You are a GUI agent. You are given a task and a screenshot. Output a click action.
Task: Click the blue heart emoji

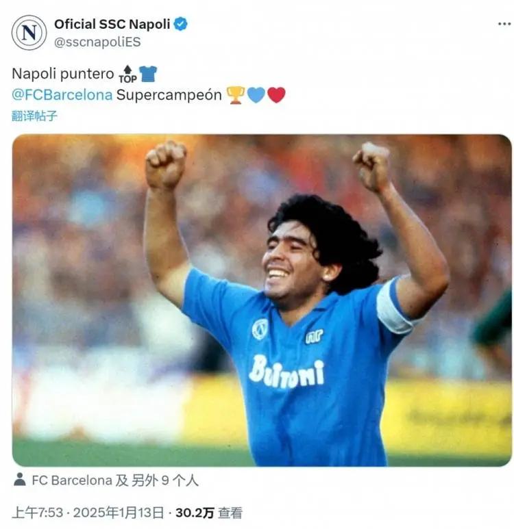(x=256, y=95)
